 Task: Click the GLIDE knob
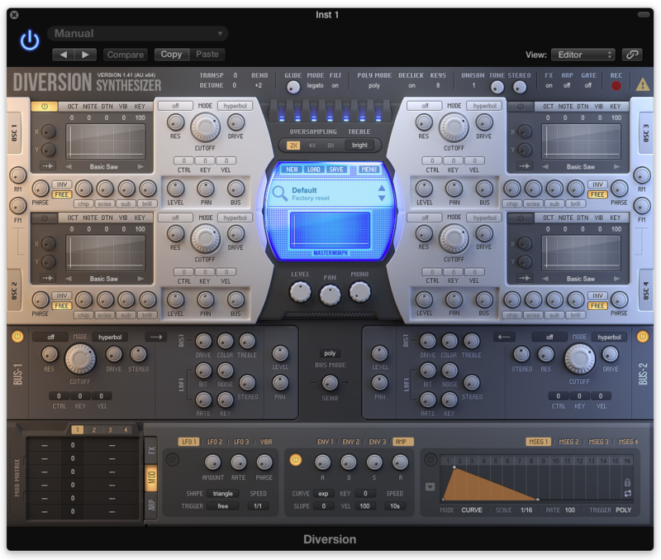(293, 87)
